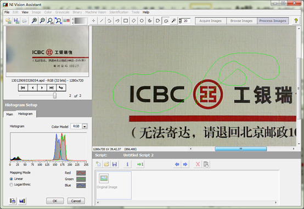The height and width of the screenshot is (209, 304).
Task: Switch to the Main tab
Action: pos(9,114)
